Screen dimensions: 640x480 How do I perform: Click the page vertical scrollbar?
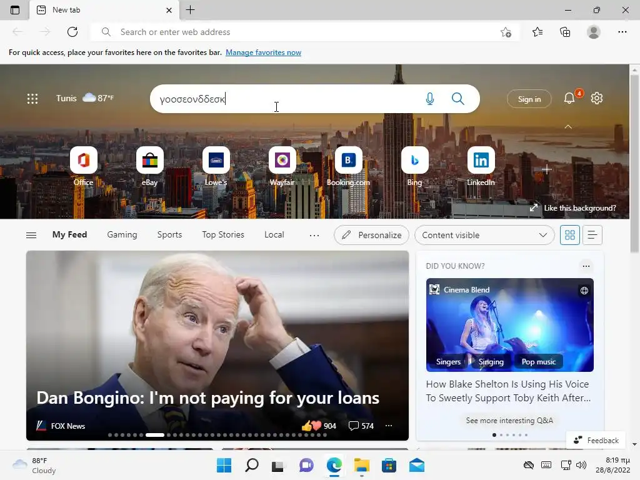[x=634, y=163]
